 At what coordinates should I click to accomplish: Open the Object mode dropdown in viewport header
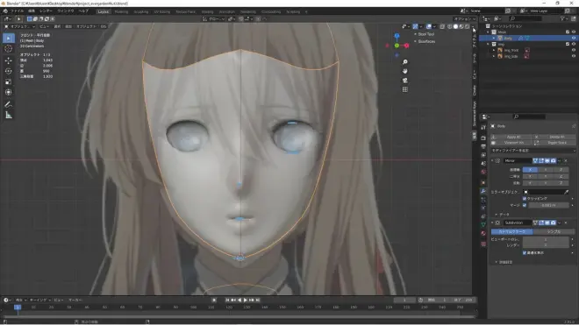click(20, 26)
